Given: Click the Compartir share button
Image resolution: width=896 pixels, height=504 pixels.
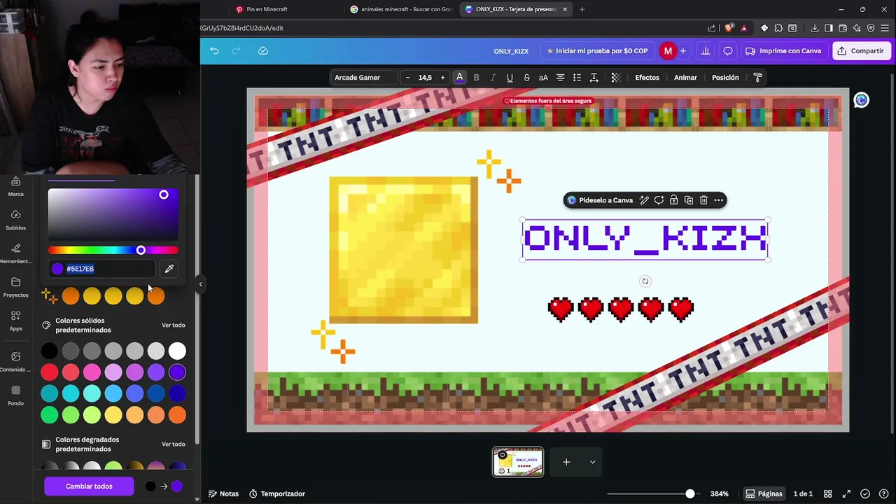Looking at the screenshot, I should [x=861, y=50].
